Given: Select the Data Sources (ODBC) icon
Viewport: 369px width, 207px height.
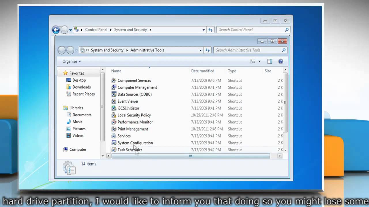Looking at the screenshot, I should (x=114, y=94).
